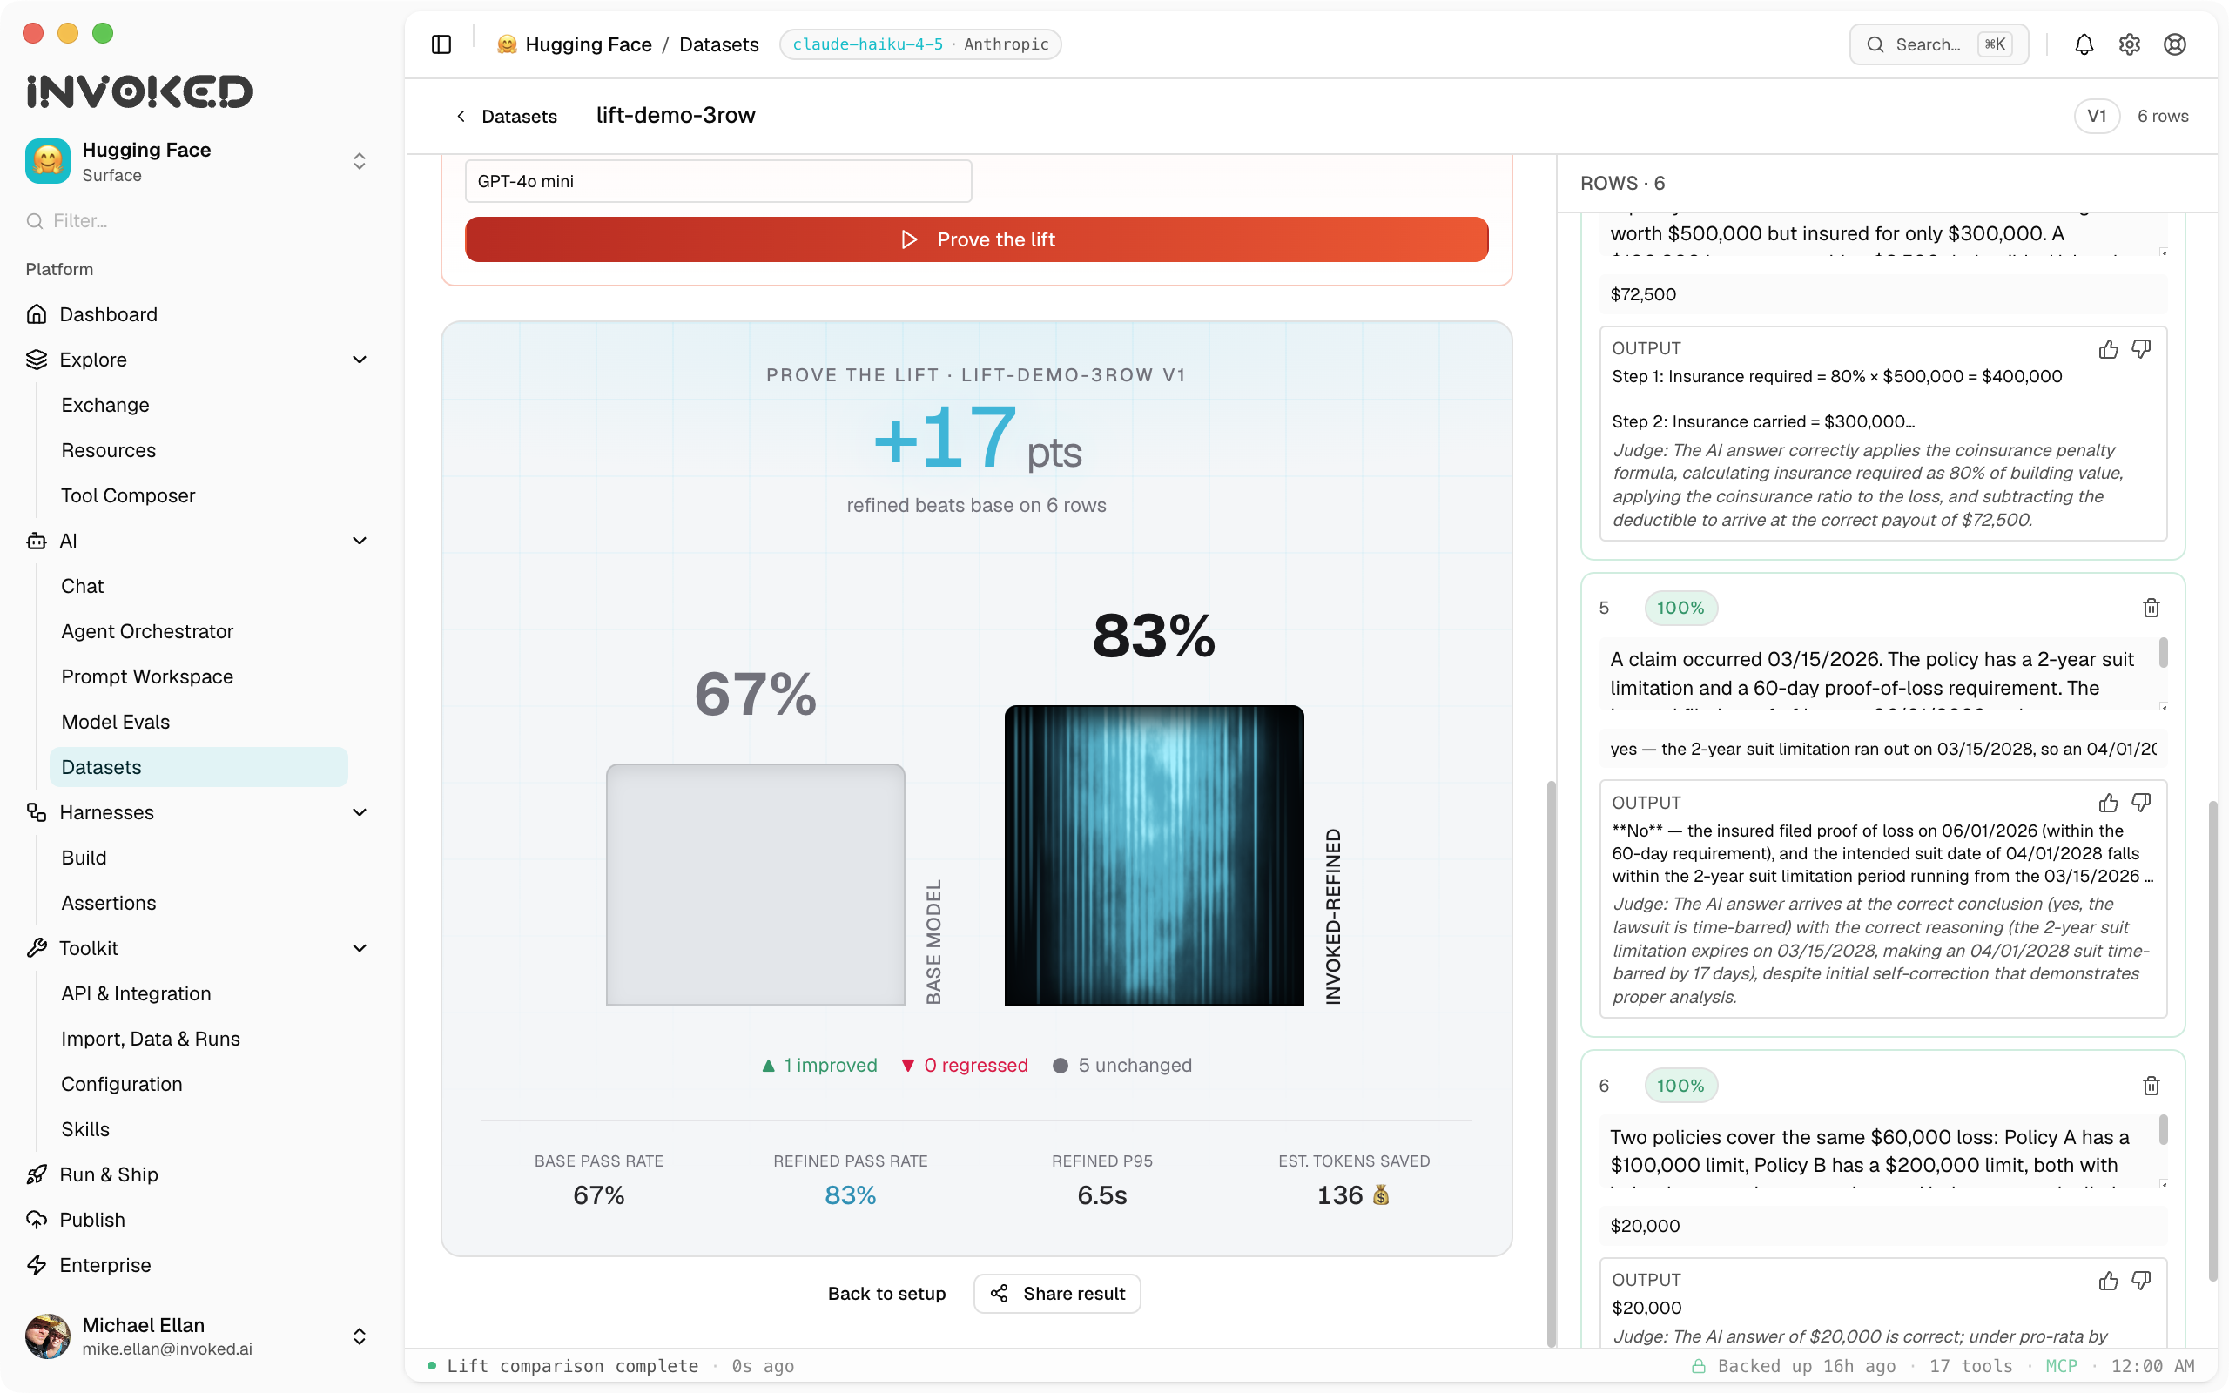Click the "1 improved" legend label
Image resolution: width=2229 pixels, height=1393 pixels.
[x=830, y=1065]
